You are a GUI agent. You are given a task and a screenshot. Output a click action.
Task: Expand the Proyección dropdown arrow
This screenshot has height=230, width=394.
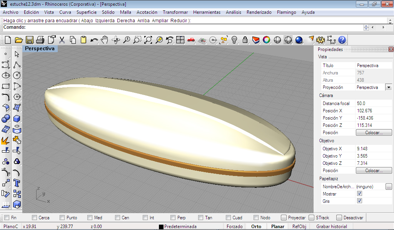388,87
